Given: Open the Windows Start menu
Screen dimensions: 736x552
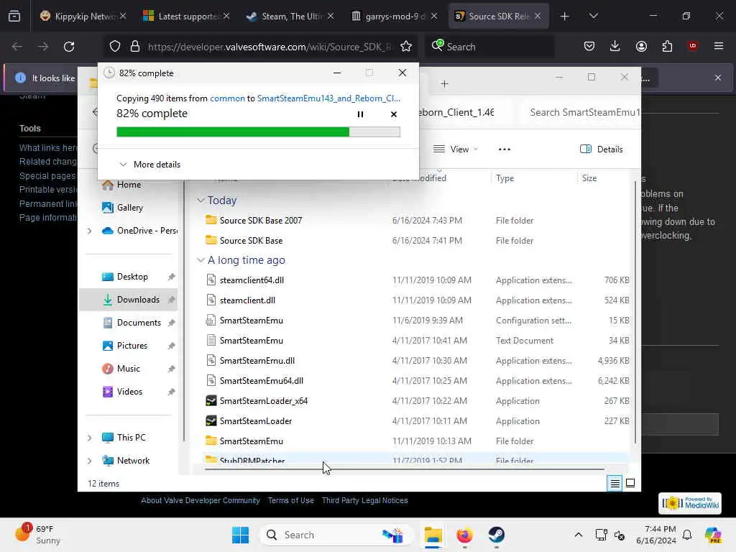Looking at the screenshot, I should pyautogui.click(x=240, y=535).
